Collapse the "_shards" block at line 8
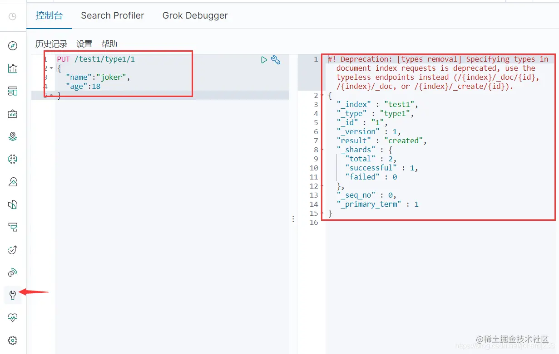Viewport: 559px width, 354px height. point(322,150)
